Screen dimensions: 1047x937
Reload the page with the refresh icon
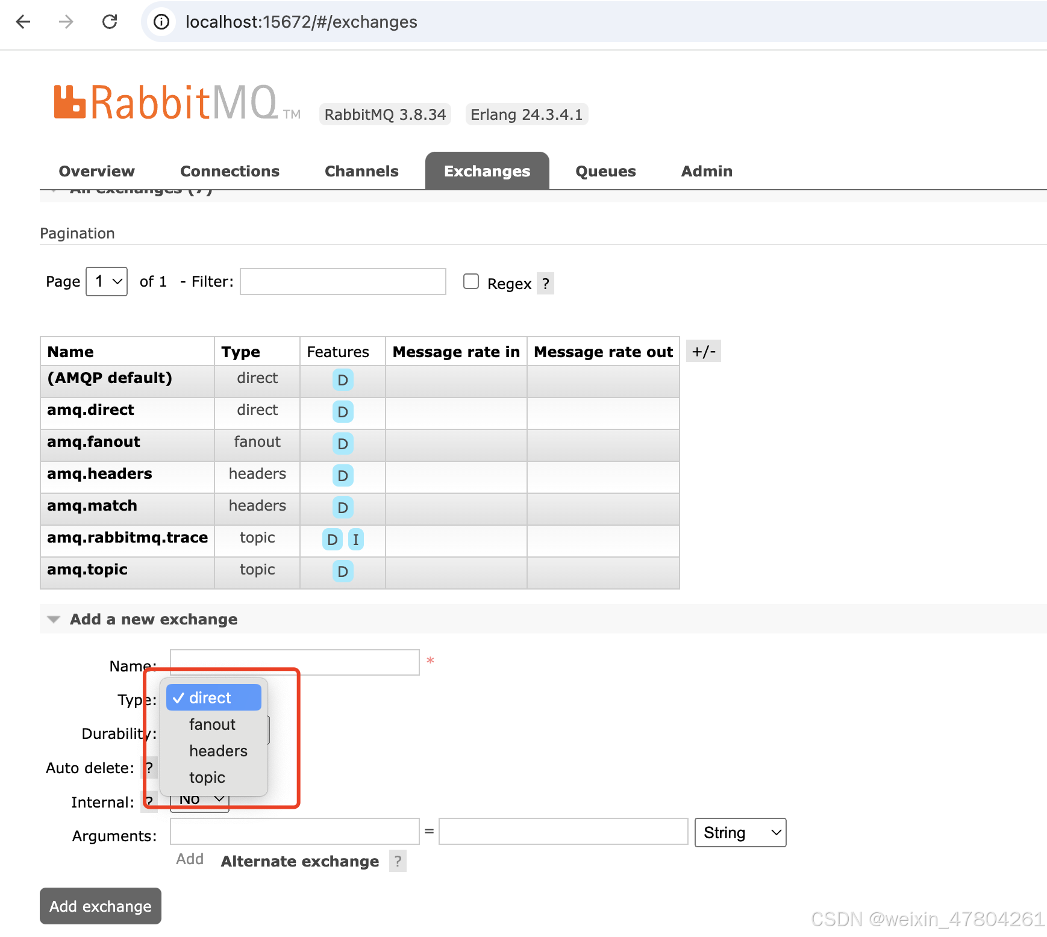tap(110, 22)
